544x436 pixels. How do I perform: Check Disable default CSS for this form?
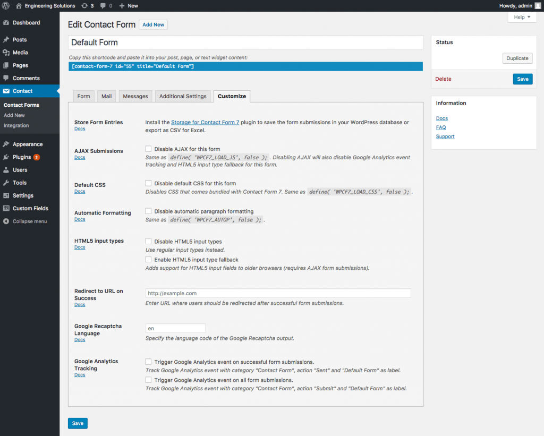[x=147, y=183]
